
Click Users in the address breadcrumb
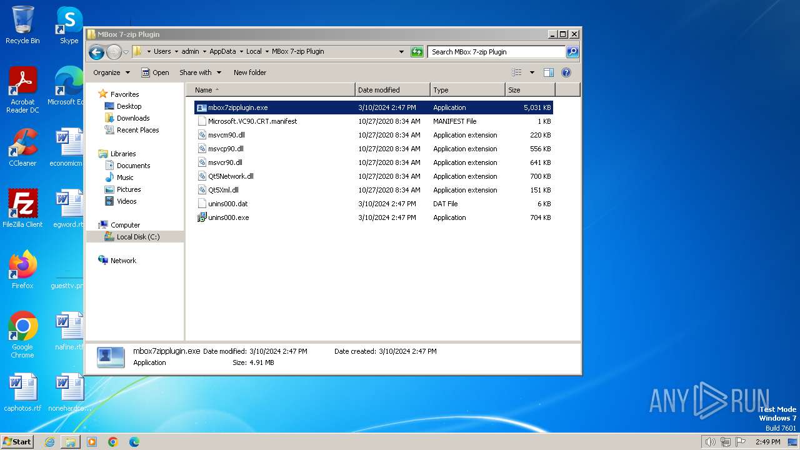[162, 52]
